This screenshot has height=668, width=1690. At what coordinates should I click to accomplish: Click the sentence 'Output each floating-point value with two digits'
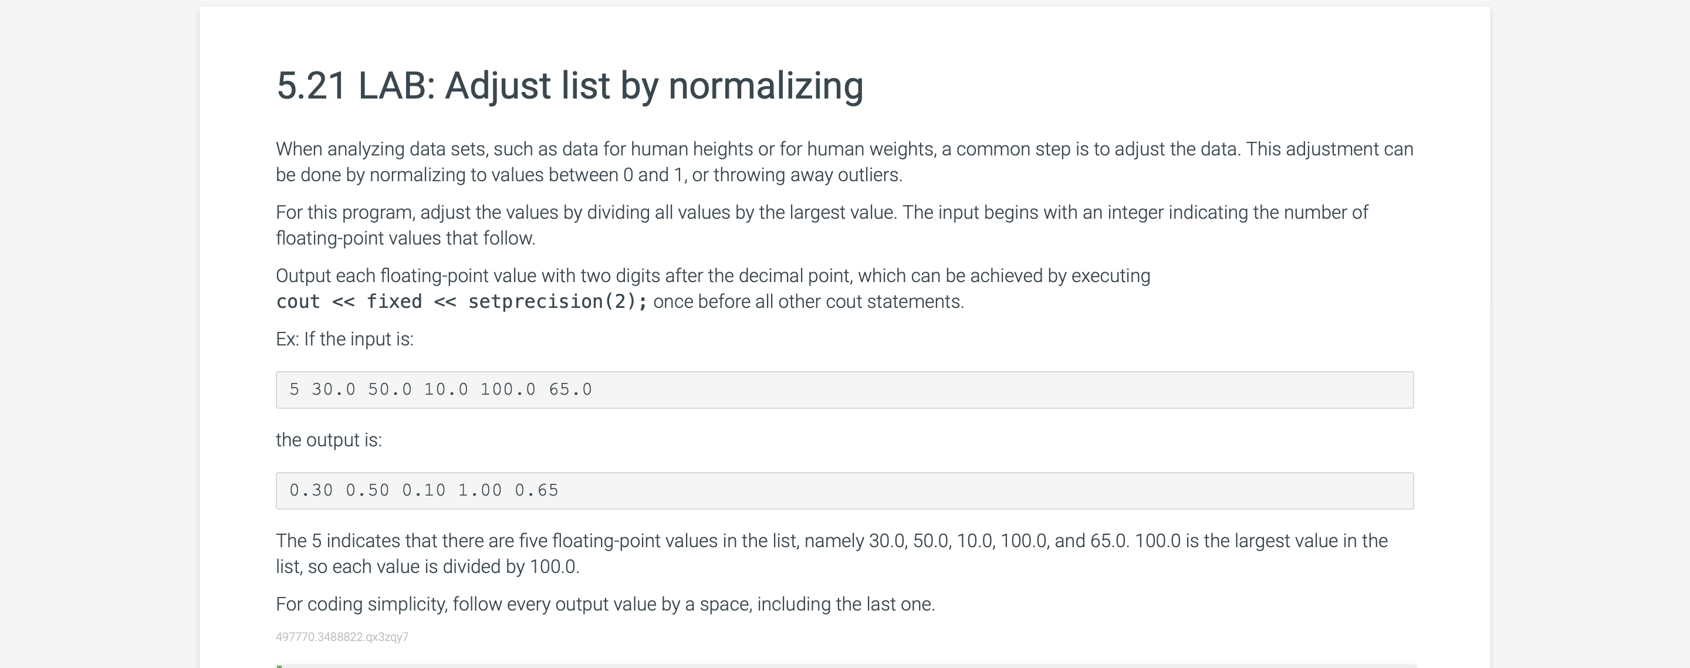(713, 276)
